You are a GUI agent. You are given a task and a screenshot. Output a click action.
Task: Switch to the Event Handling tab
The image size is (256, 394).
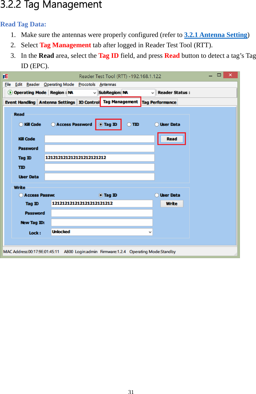(20, 102)
